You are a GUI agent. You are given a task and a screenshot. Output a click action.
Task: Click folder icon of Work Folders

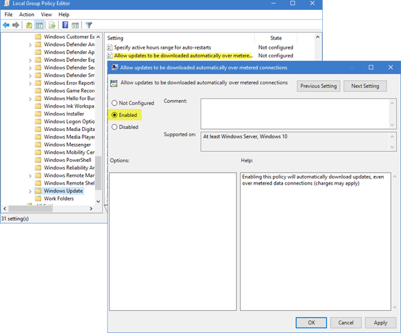pyautogui.click(x=38, y=199)
